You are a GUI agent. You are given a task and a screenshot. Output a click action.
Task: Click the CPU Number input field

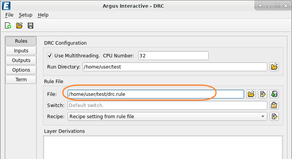[x=173, y=55]
